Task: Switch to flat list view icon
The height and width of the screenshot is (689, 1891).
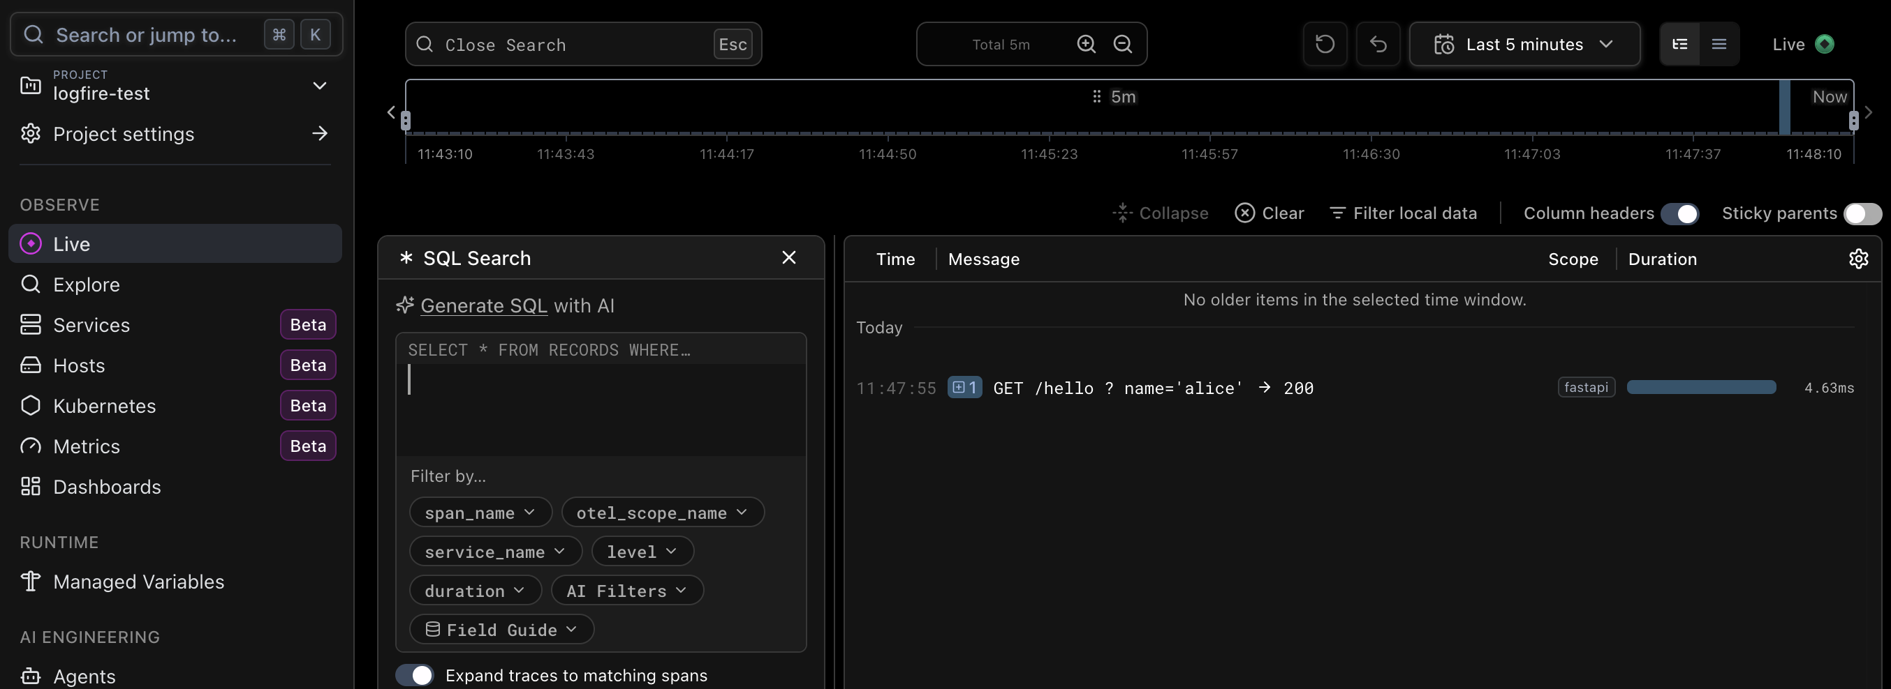Action: pyautogui.click(x=1719, y=45)
